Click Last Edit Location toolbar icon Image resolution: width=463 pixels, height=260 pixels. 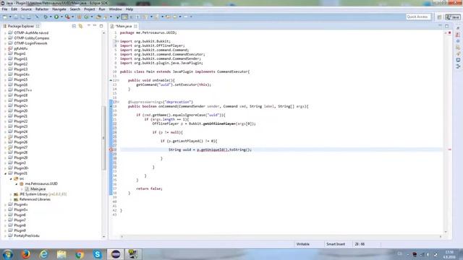168,17
